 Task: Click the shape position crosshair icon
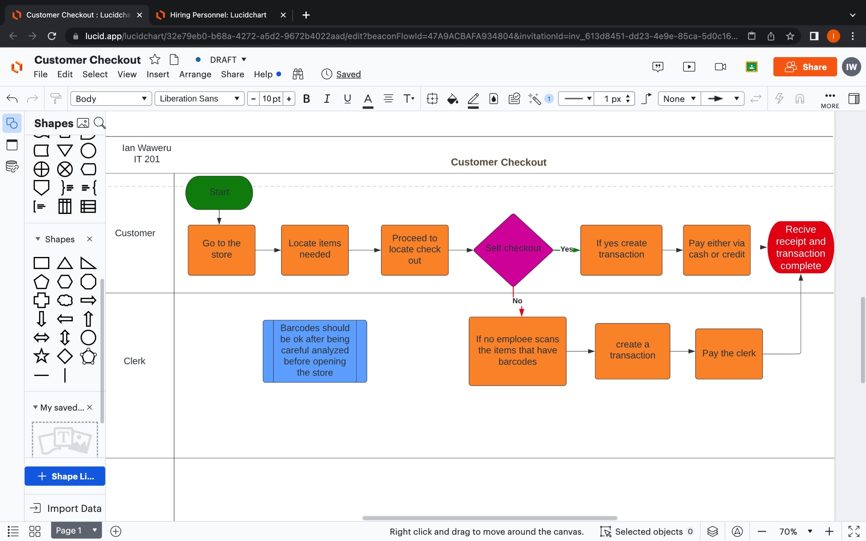tap(432, 99)
